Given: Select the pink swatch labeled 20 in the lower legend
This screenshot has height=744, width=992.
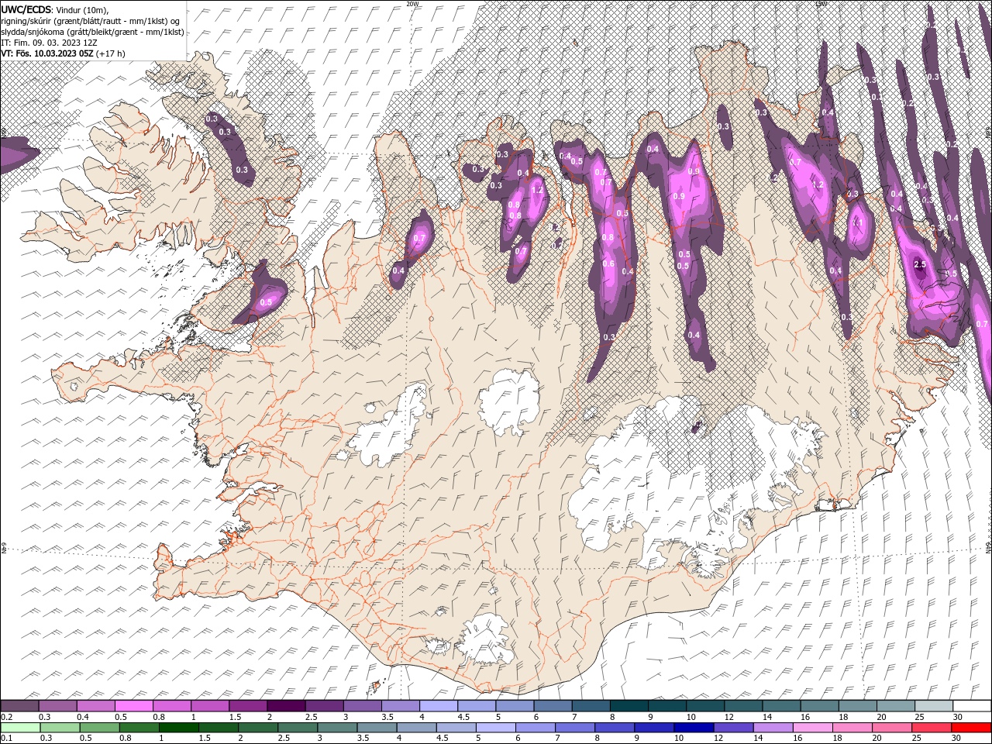Looking at the screenshot, I should coord(892,728).
